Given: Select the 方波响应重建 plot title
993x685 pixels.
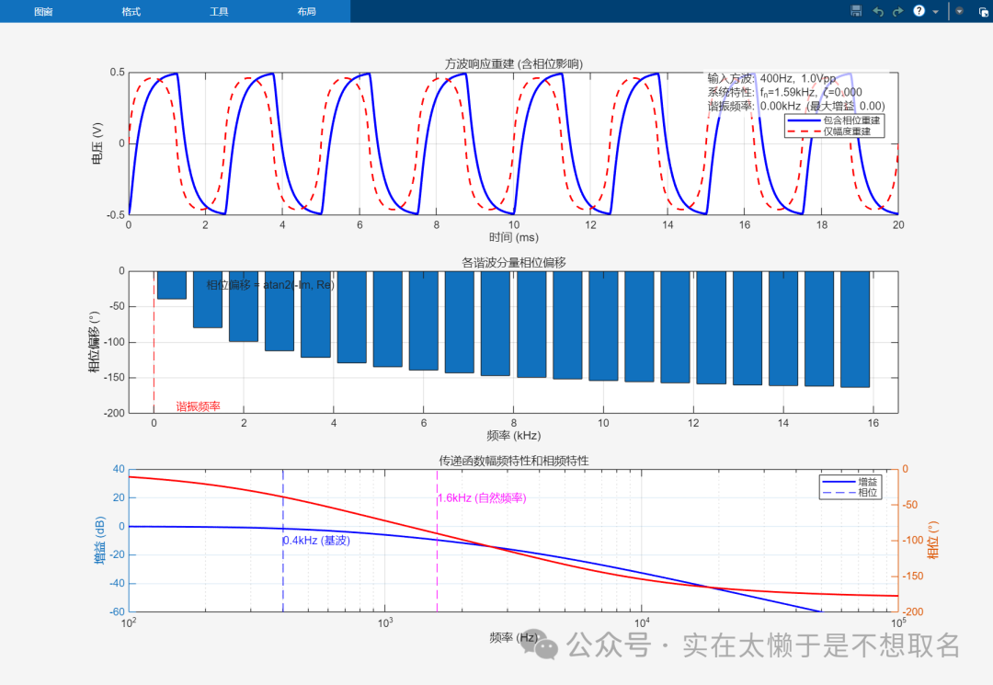Looking at the screenshot, I should coord(513,63).
